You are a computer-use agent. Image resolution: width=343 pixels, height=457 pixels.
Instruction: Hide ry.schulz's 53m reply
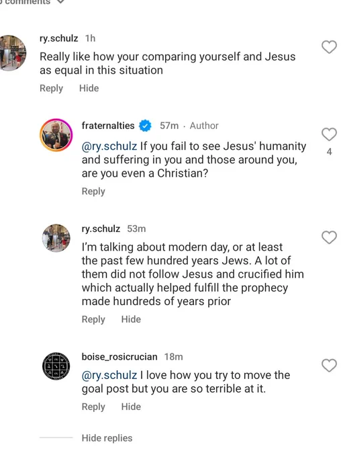[x=131, y=319]
